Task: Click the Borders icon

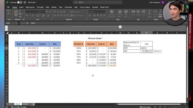Action: coord(38,16)
